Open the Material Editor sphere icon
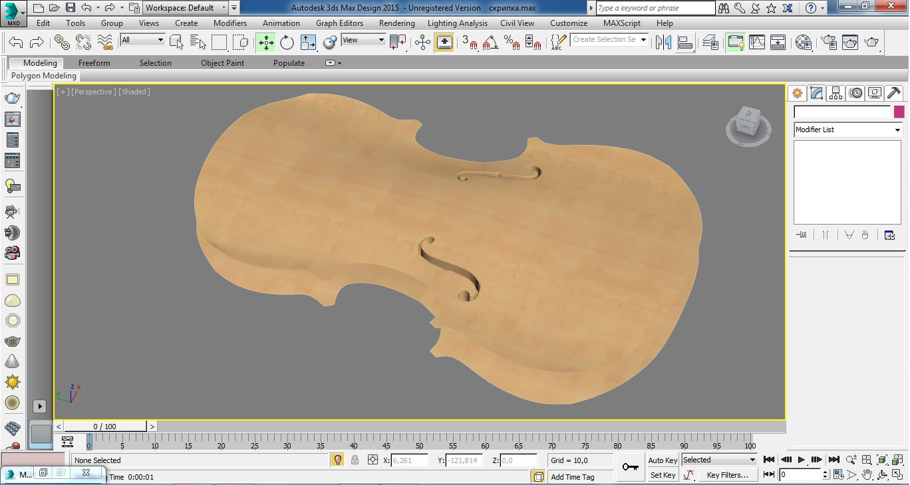The height and width of the screenshot is (485, 910). 804,43
